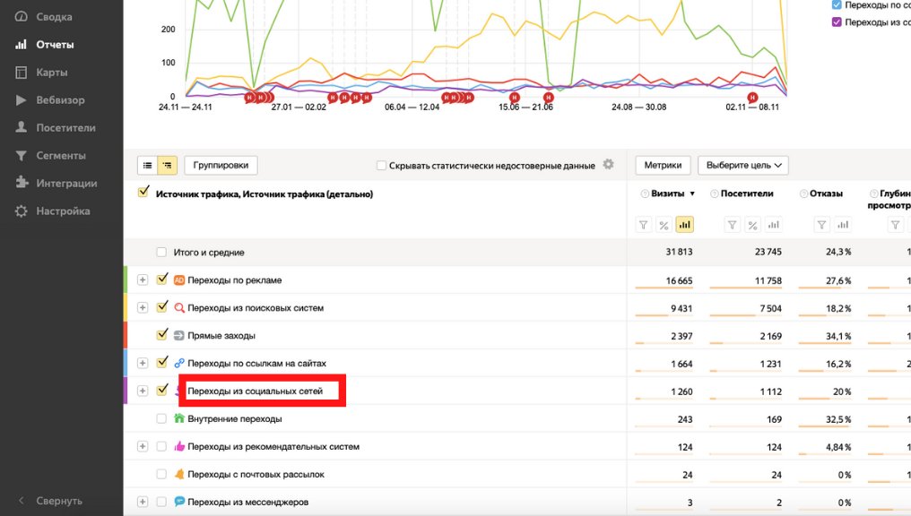Click percent icon under Посетители column

[753, 225]
